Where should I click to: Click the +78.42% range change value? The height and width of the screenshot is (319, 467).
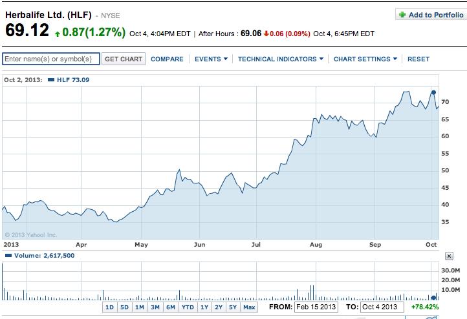pos(425,307)
